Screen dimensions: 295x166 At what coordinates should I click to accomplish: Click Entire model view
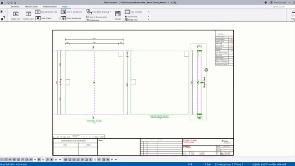point(71,18)
